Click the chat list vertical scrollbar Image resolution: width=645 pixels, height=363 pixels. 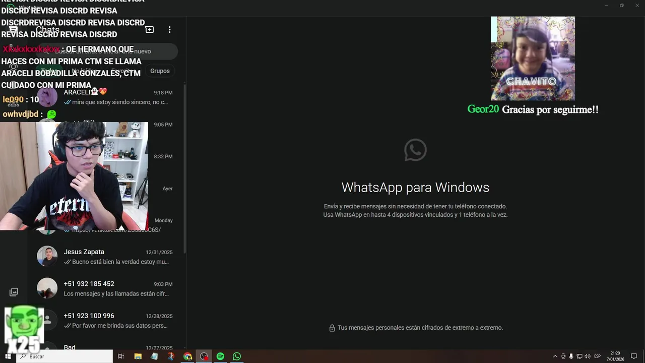pos(184,169)
